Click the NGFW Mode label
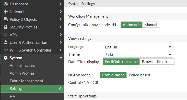 [79, 75]
